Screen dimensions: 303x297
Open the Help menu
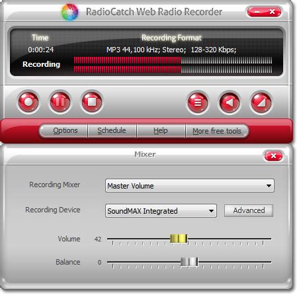point(161,130)
